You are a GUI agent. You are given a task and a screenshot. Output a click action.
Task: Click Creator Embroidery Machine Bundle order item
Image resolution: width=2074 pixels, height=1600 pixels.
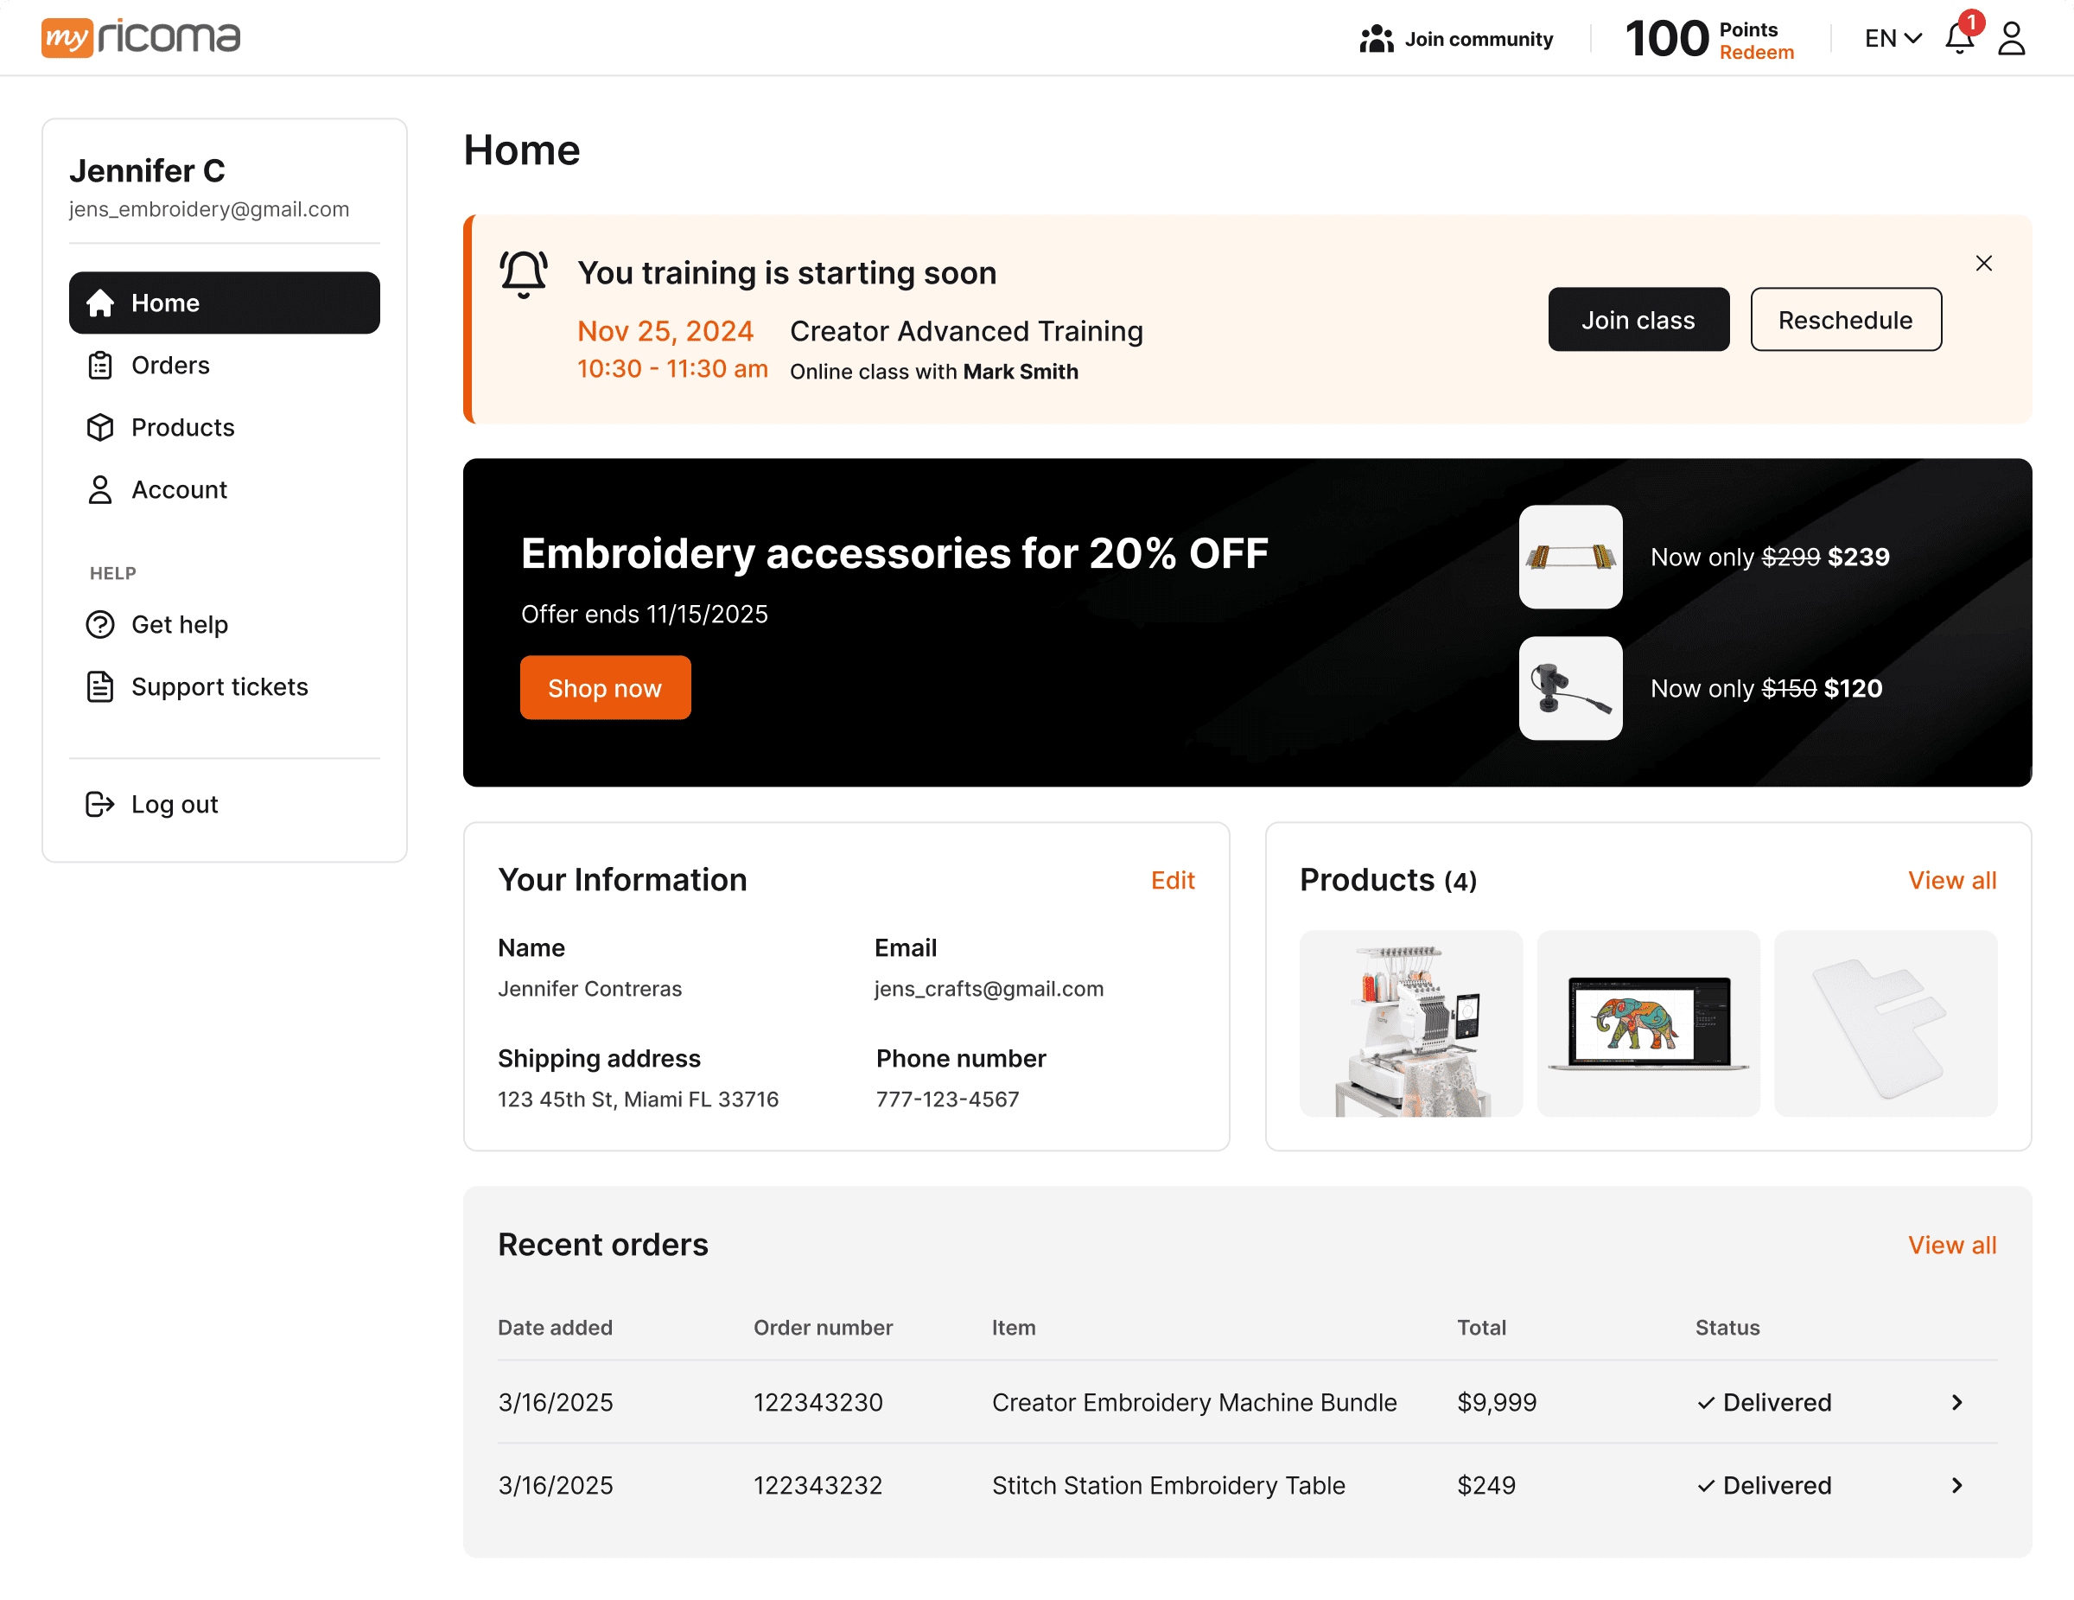1194,1402
